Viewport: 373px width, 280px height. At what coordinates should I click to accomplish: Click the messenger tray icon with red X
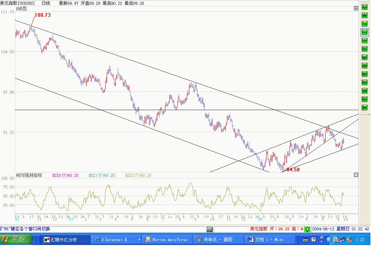pyautogui.click(x=349, y=240)
